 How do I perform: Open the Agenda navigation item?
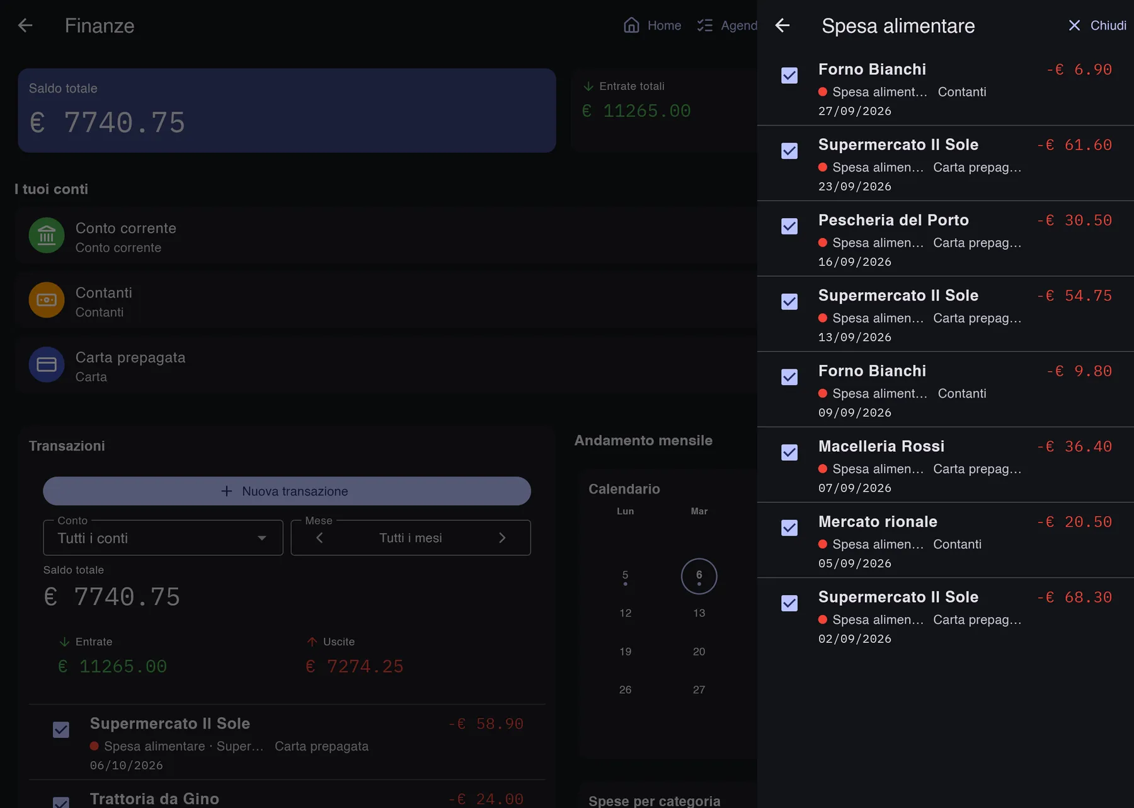tap(727, 25)
